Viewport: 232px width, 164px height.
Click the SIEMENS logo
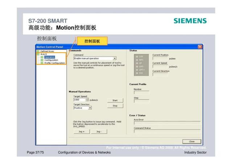[x=190, y=21]
